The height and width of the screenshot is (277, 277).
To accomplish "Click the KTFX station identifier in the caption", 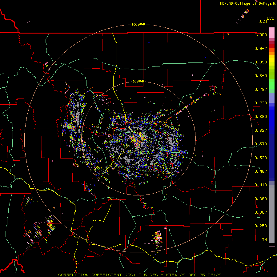I will (171, 275).
